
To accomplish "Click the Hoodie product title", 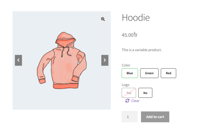I will point(136,18).
